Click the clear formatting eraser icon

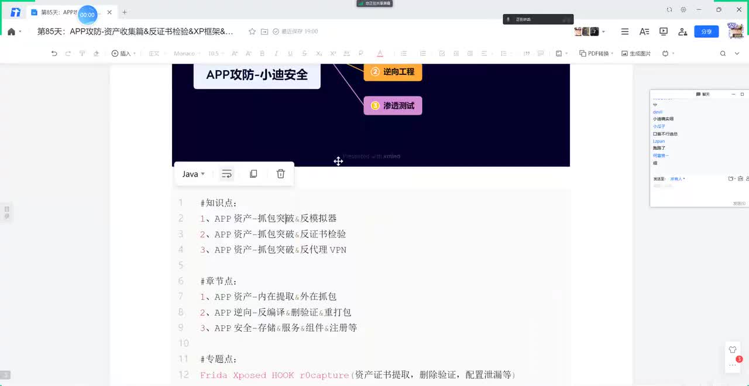97,53
